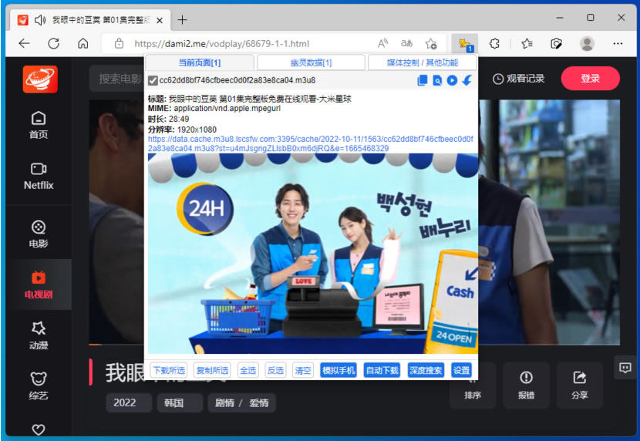
Task: Open 观看记录 watch history
Action: coord(519,79)
